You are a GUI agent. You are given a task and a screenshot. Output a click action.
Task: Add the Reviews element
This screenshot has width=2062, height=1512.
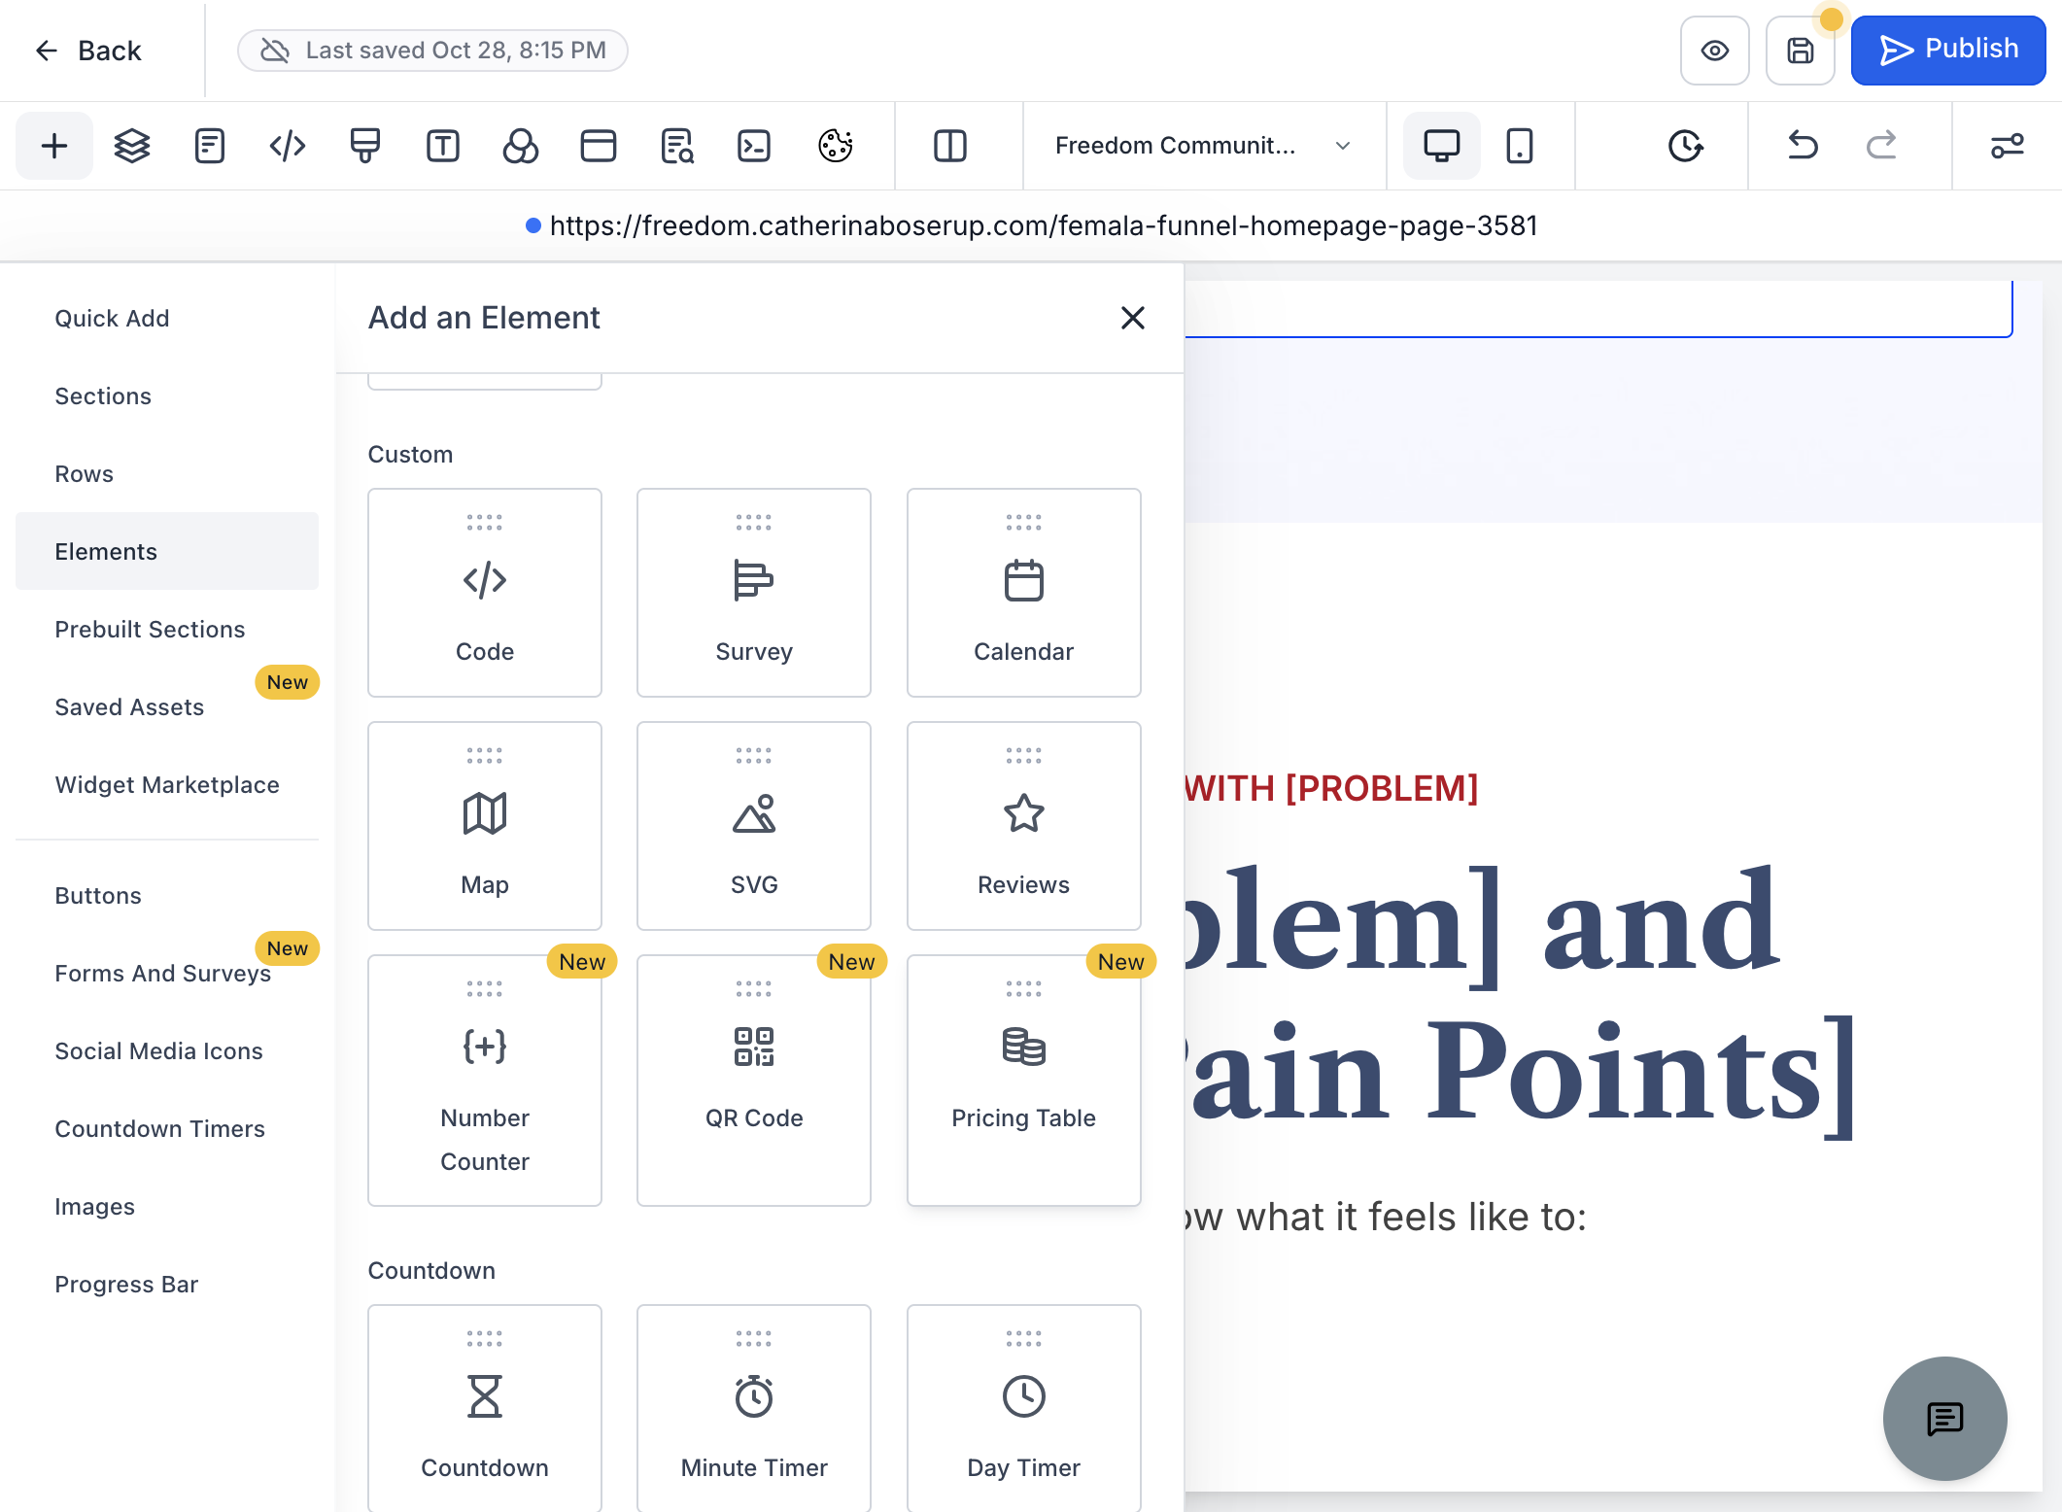pos(1024,826)
